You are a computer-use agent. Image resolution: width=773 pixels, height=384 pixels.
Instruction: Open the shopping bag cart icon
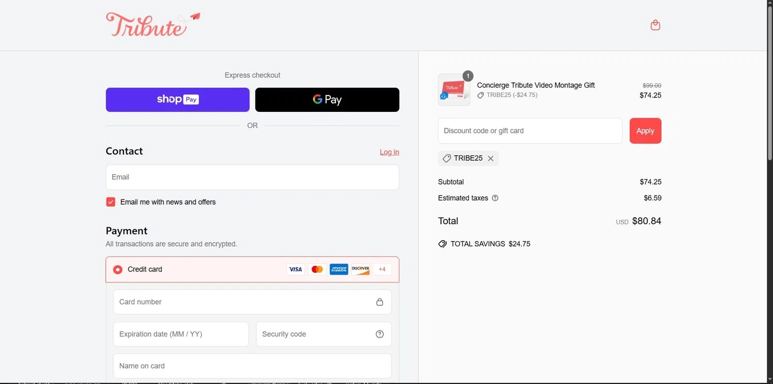click(x=655, y=25)
